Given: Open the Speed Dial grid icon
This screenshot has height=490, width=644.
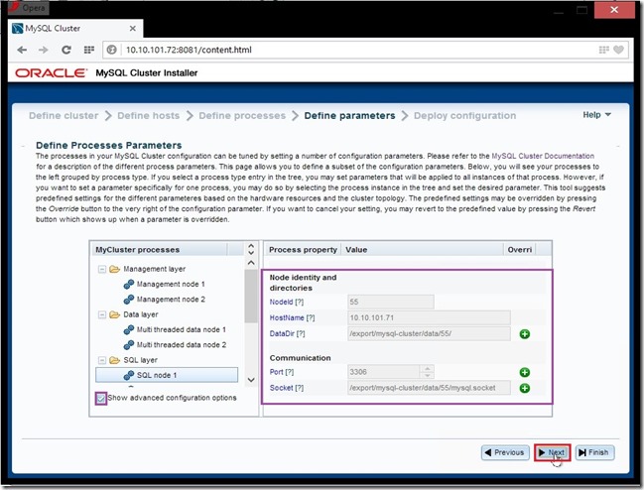Looking at the screenshot, I should click(x=88, y=50).
